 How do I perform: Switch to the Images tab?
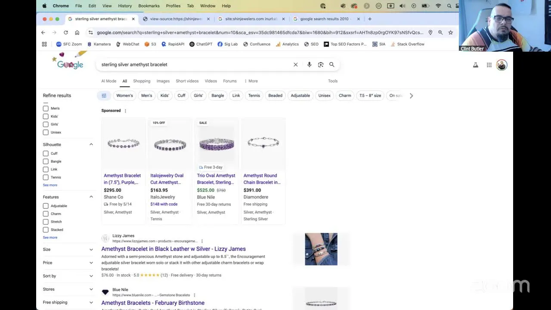[163, 81]
